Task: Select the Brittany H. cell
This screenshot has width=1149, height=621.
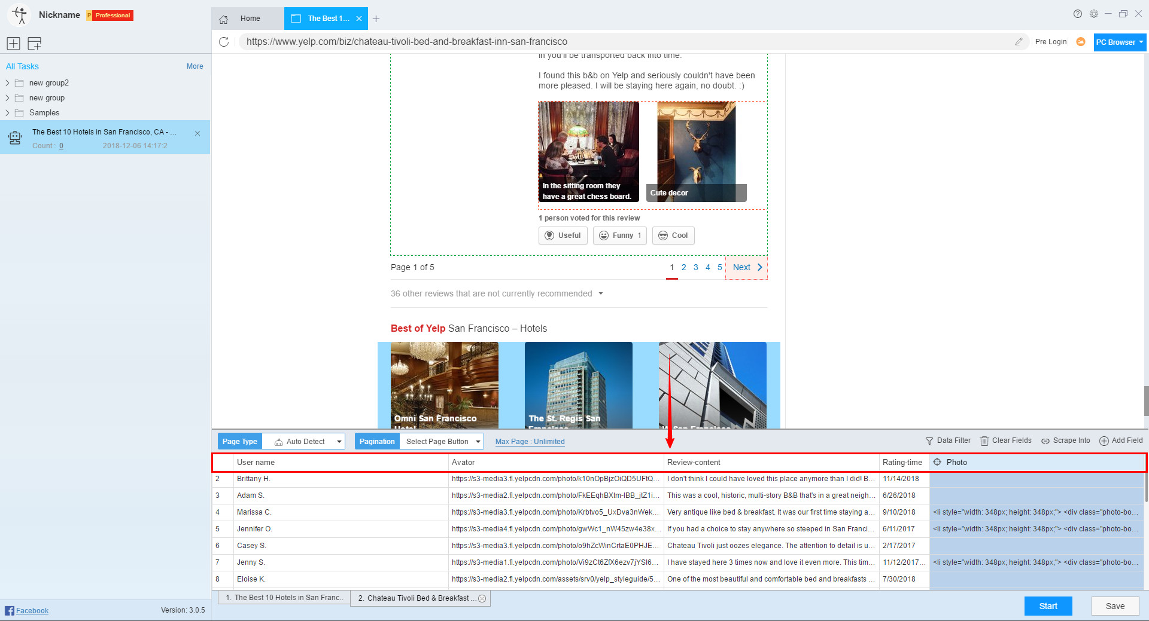Action: pyautogui.click(x=341, y=479)
